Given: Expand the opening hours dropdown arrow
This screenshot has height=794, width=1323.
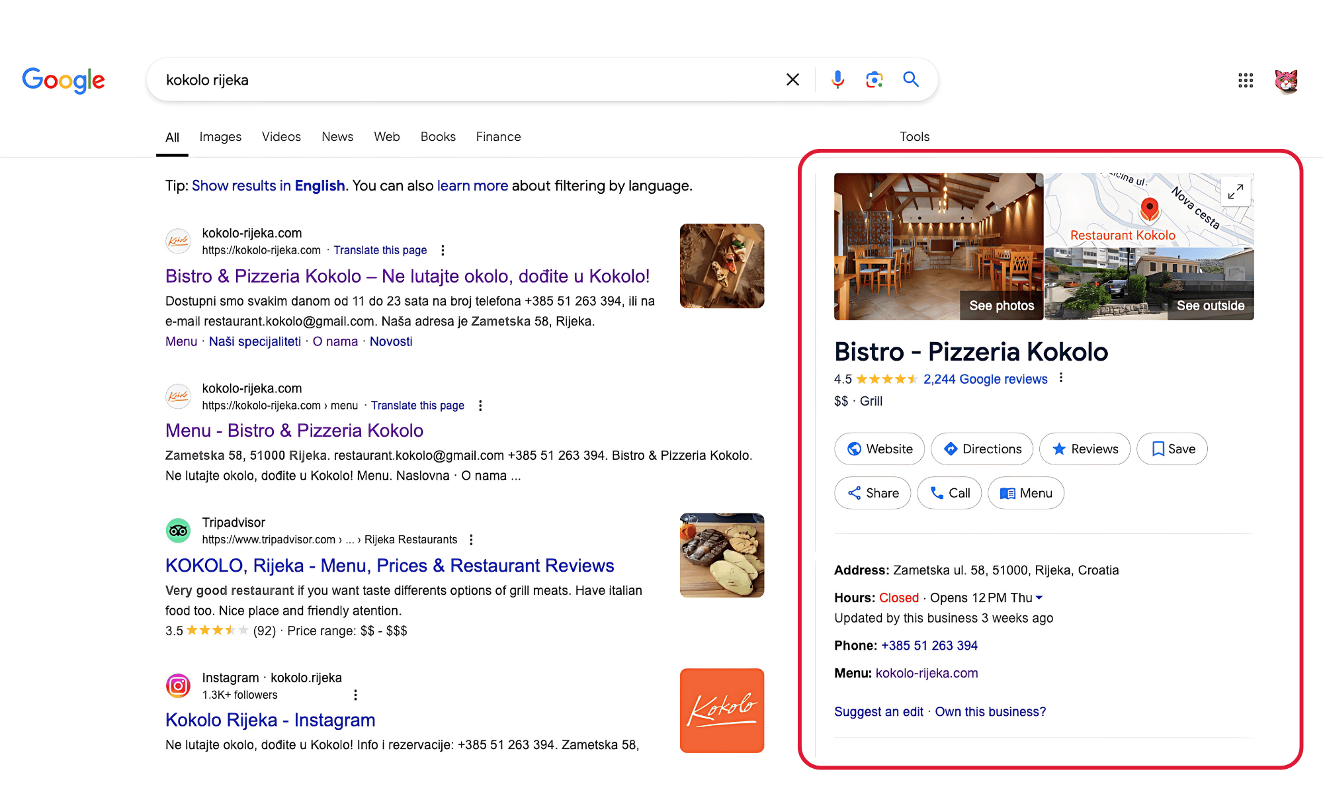Looking at the screenshot, I should point(1039,597).
